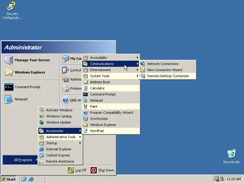Image resolution: width=244 pixels, height=183 pixels.
Task: Select Program Compatibility Wizard menu entry
Action: tap(111, 113)
